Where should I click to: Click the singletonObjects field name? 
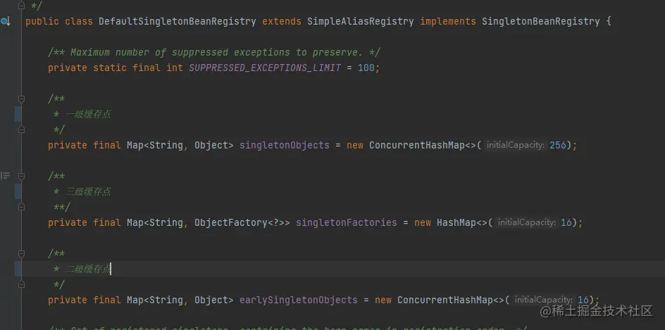[x=285, y=146]
